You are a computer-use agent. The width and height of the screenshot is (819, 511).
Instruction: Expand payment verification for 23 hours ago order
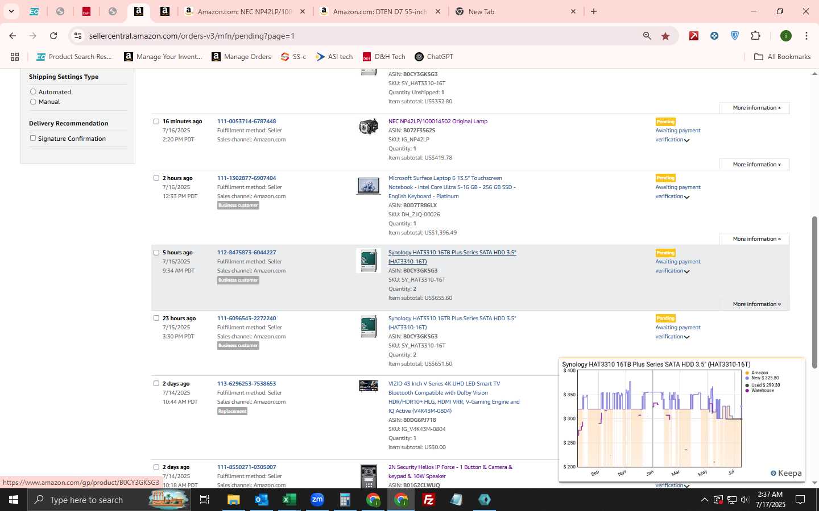[686, 337]
